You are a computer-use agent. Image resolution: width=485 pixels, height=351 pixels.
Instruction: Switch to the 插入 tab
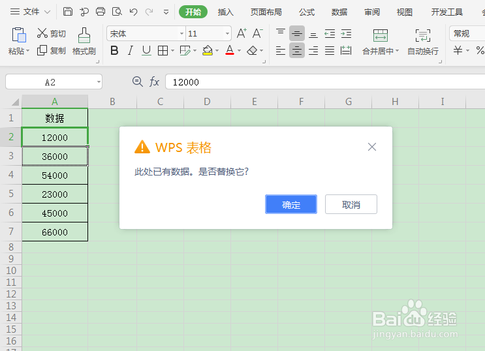click(x=225, y=12)
